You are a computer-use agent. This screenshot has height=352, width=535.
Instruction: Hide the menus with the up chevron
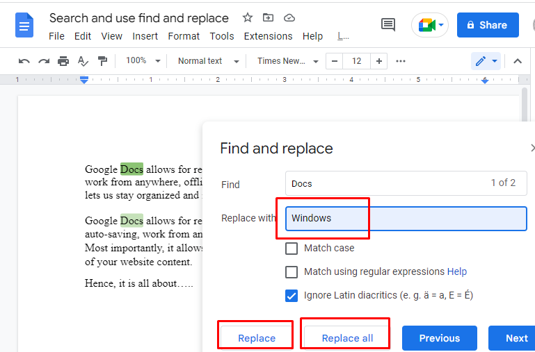pos(518,61)
